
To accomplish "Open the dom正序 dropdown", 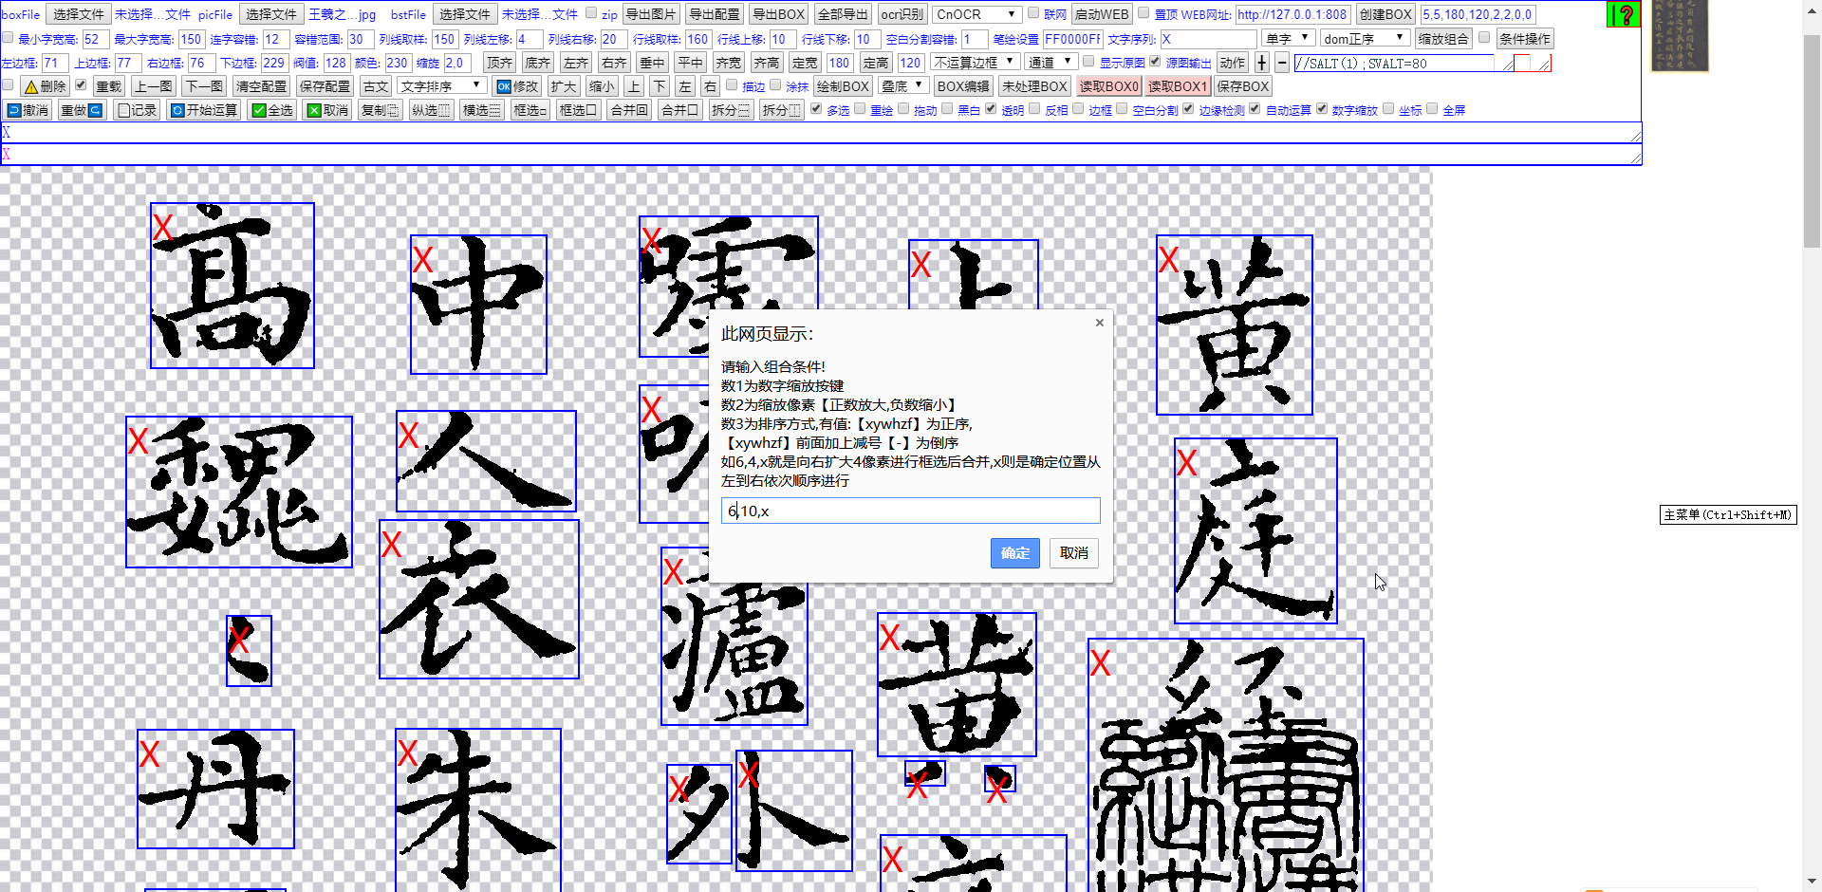I will coord(1365,39).
